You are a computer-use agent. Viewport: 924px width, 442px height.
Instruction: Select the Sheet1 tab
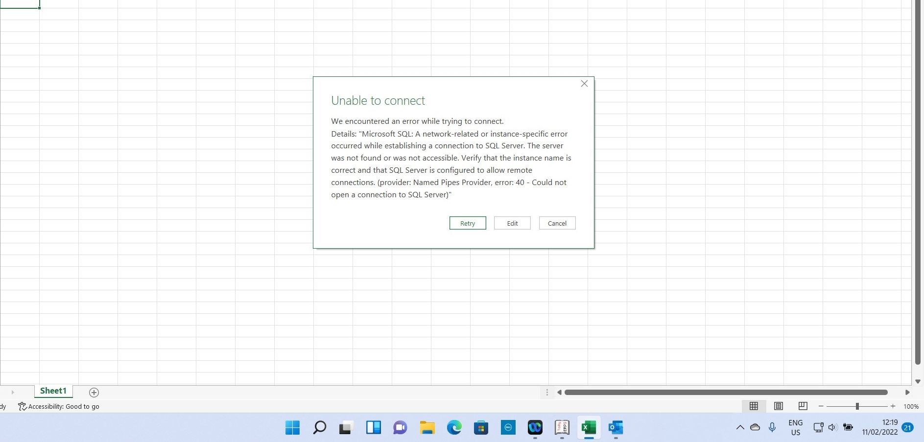click(53, 391)
